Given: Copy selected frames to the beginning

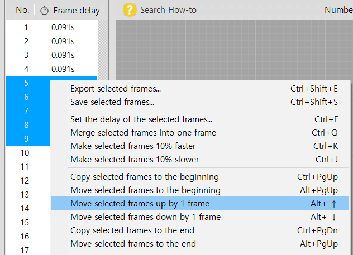Looking at the screenshot, I should [145, 177].
